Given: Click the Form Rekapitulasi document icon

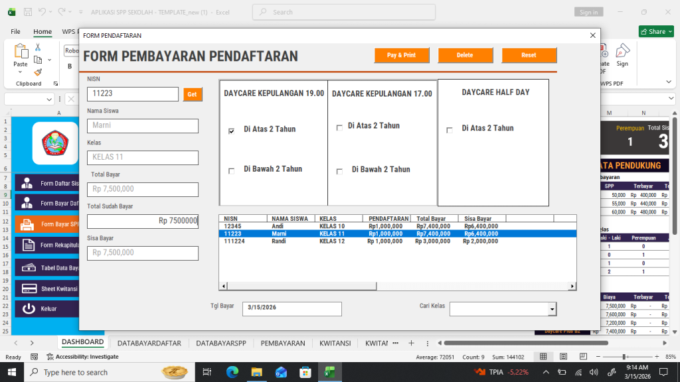Looking at the screenshot, I should coord(28,246).
